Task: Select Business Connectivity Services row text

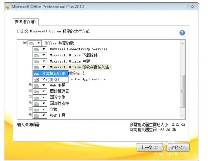Action: [79, 49]
